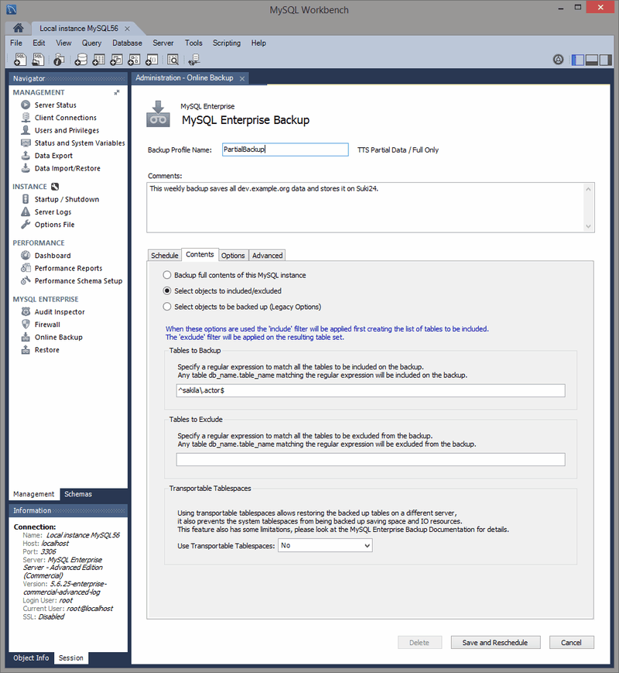Click the icon beside the INSTANCE heading
This screenshot has height=673, width=619.
click(x=55, y=187)
